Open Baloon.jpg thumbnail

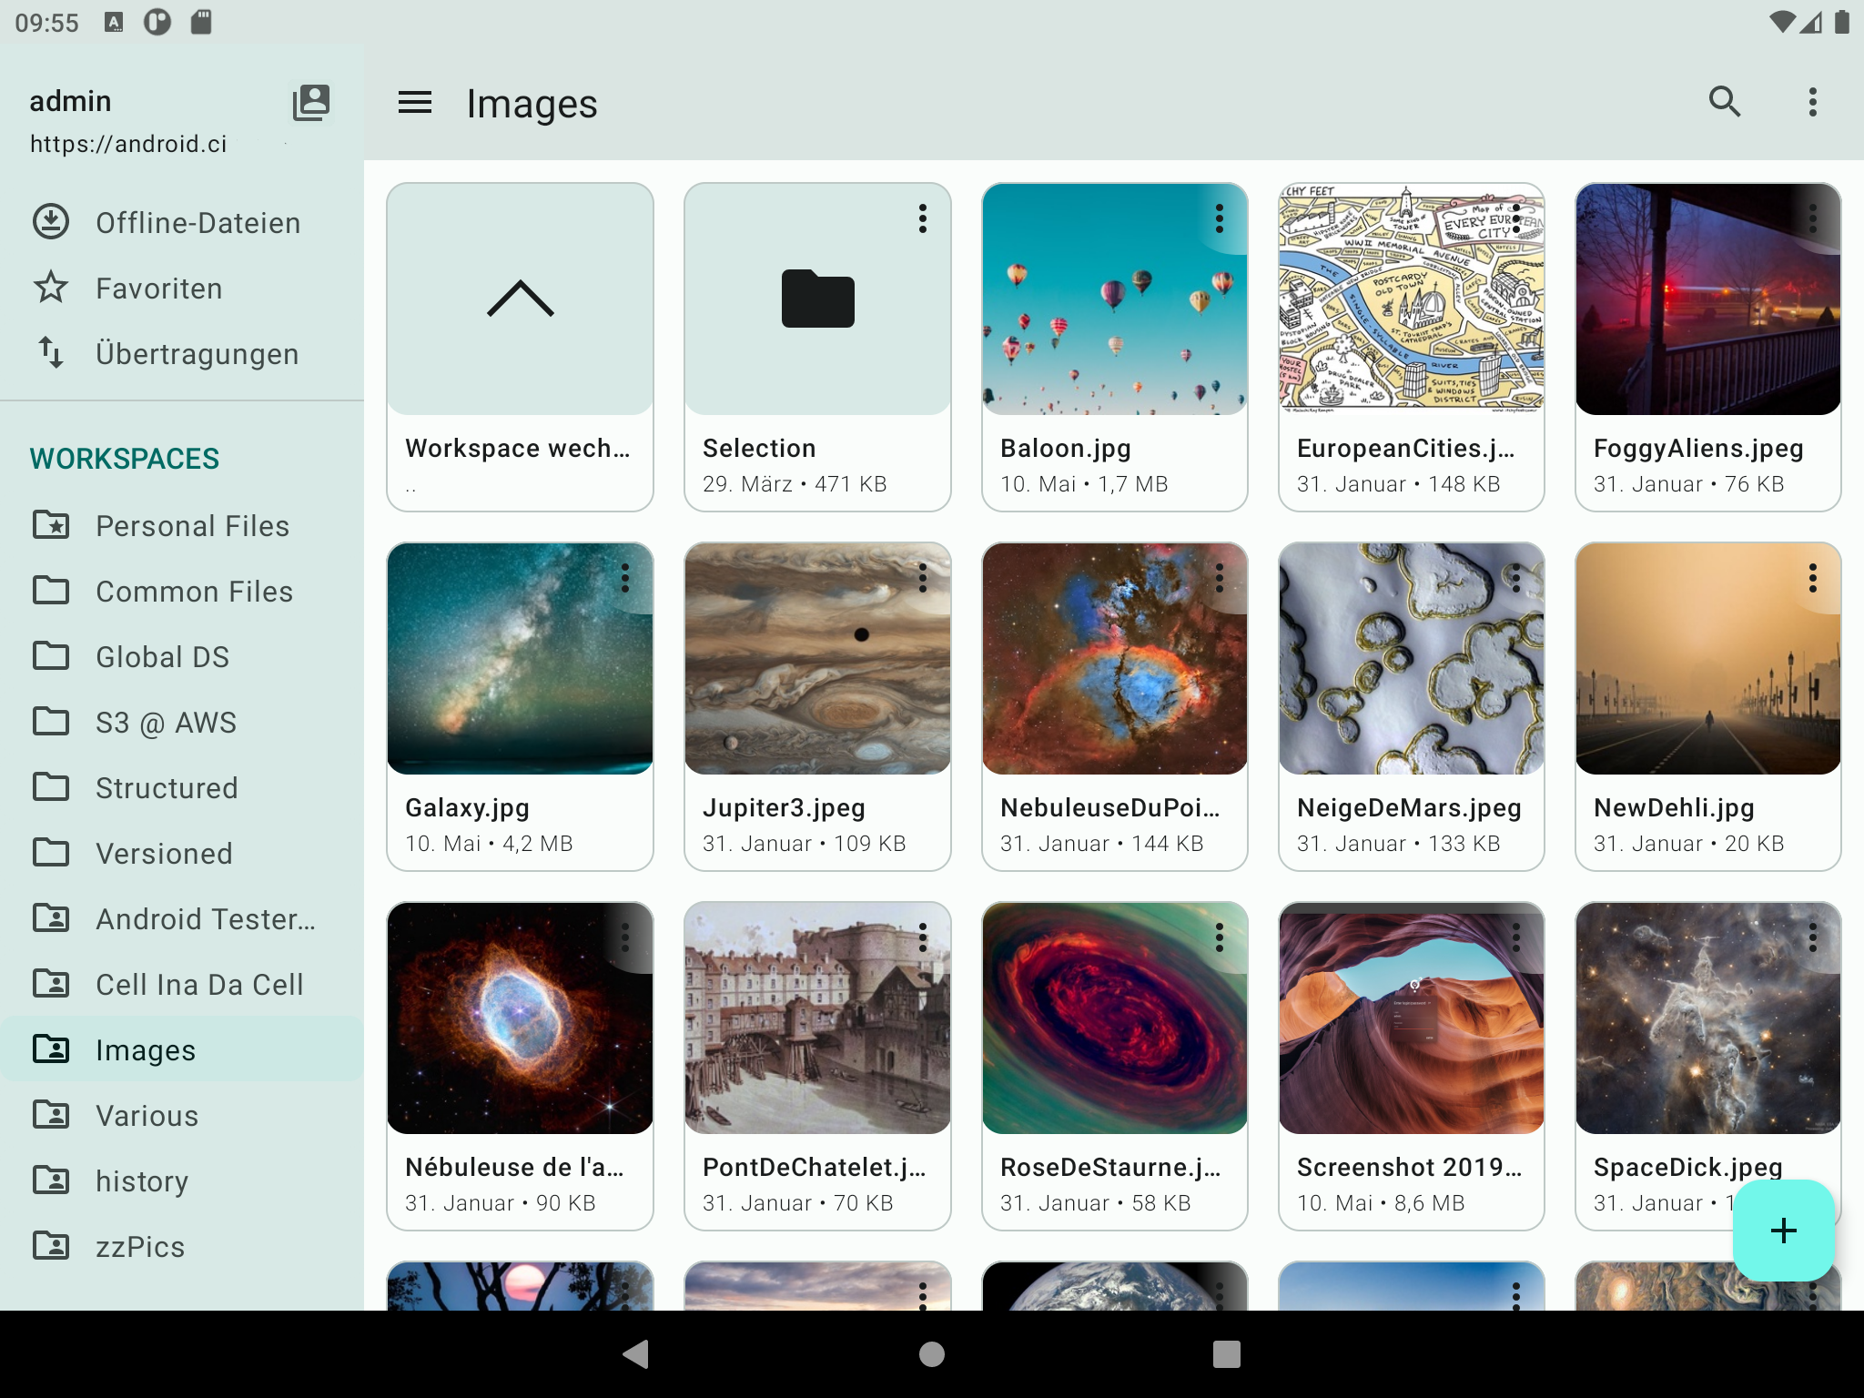[1115, 299]
